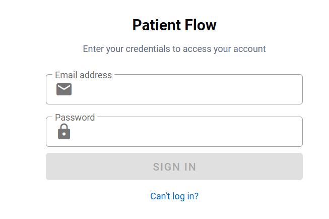Image resolution: width=329 pixels, height=219 pixels.
Task: Select the mail icon beside Email address
Action: pos(64,89)
